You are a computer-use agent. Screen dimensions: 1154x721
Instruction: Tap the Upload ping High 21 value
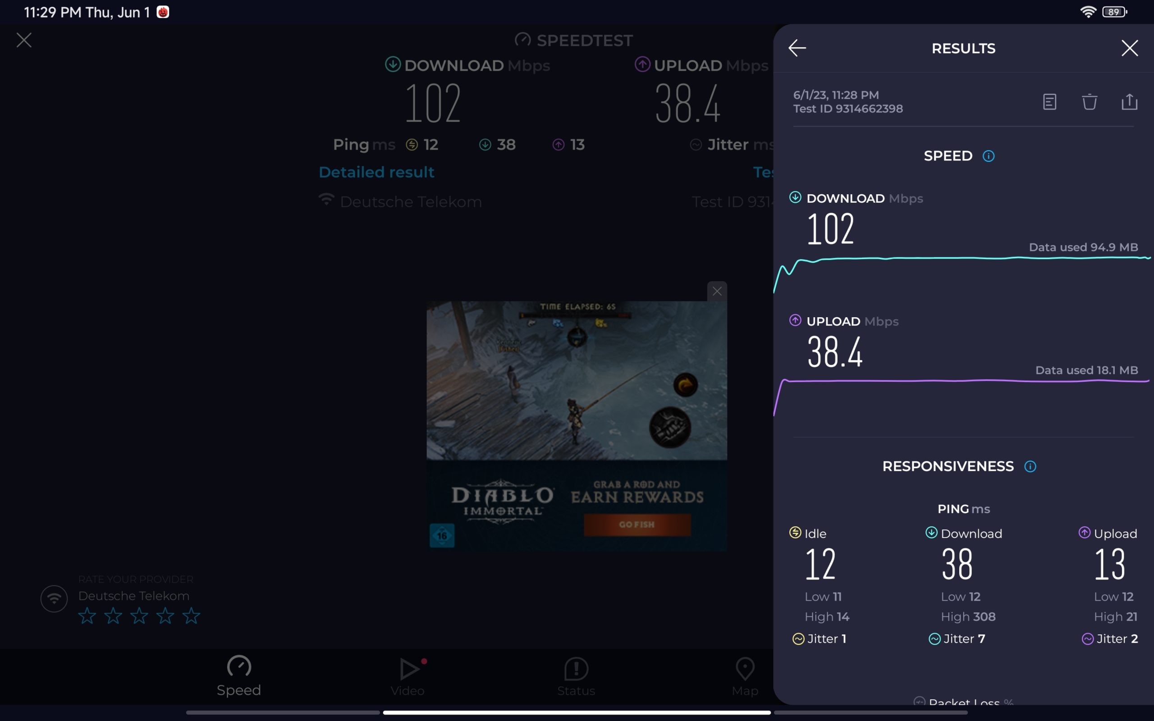point(1115,616)
